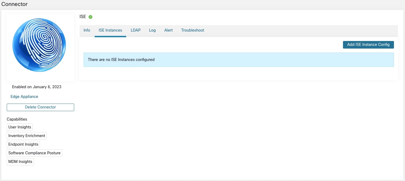This screenshot has width=405, height=181.
Task: Click the 'Enabled on January 6, 2023' text
Action: [x=37, y=87]
